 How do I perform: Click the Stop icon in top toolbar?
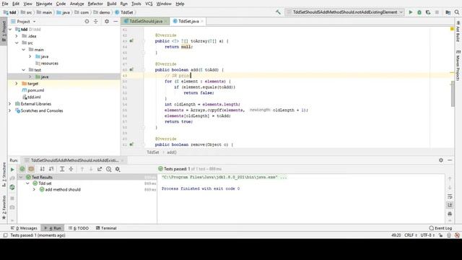tap(437, 12)
